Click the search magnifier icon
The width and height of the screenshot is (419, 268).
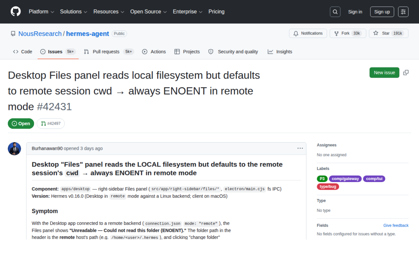335,12
